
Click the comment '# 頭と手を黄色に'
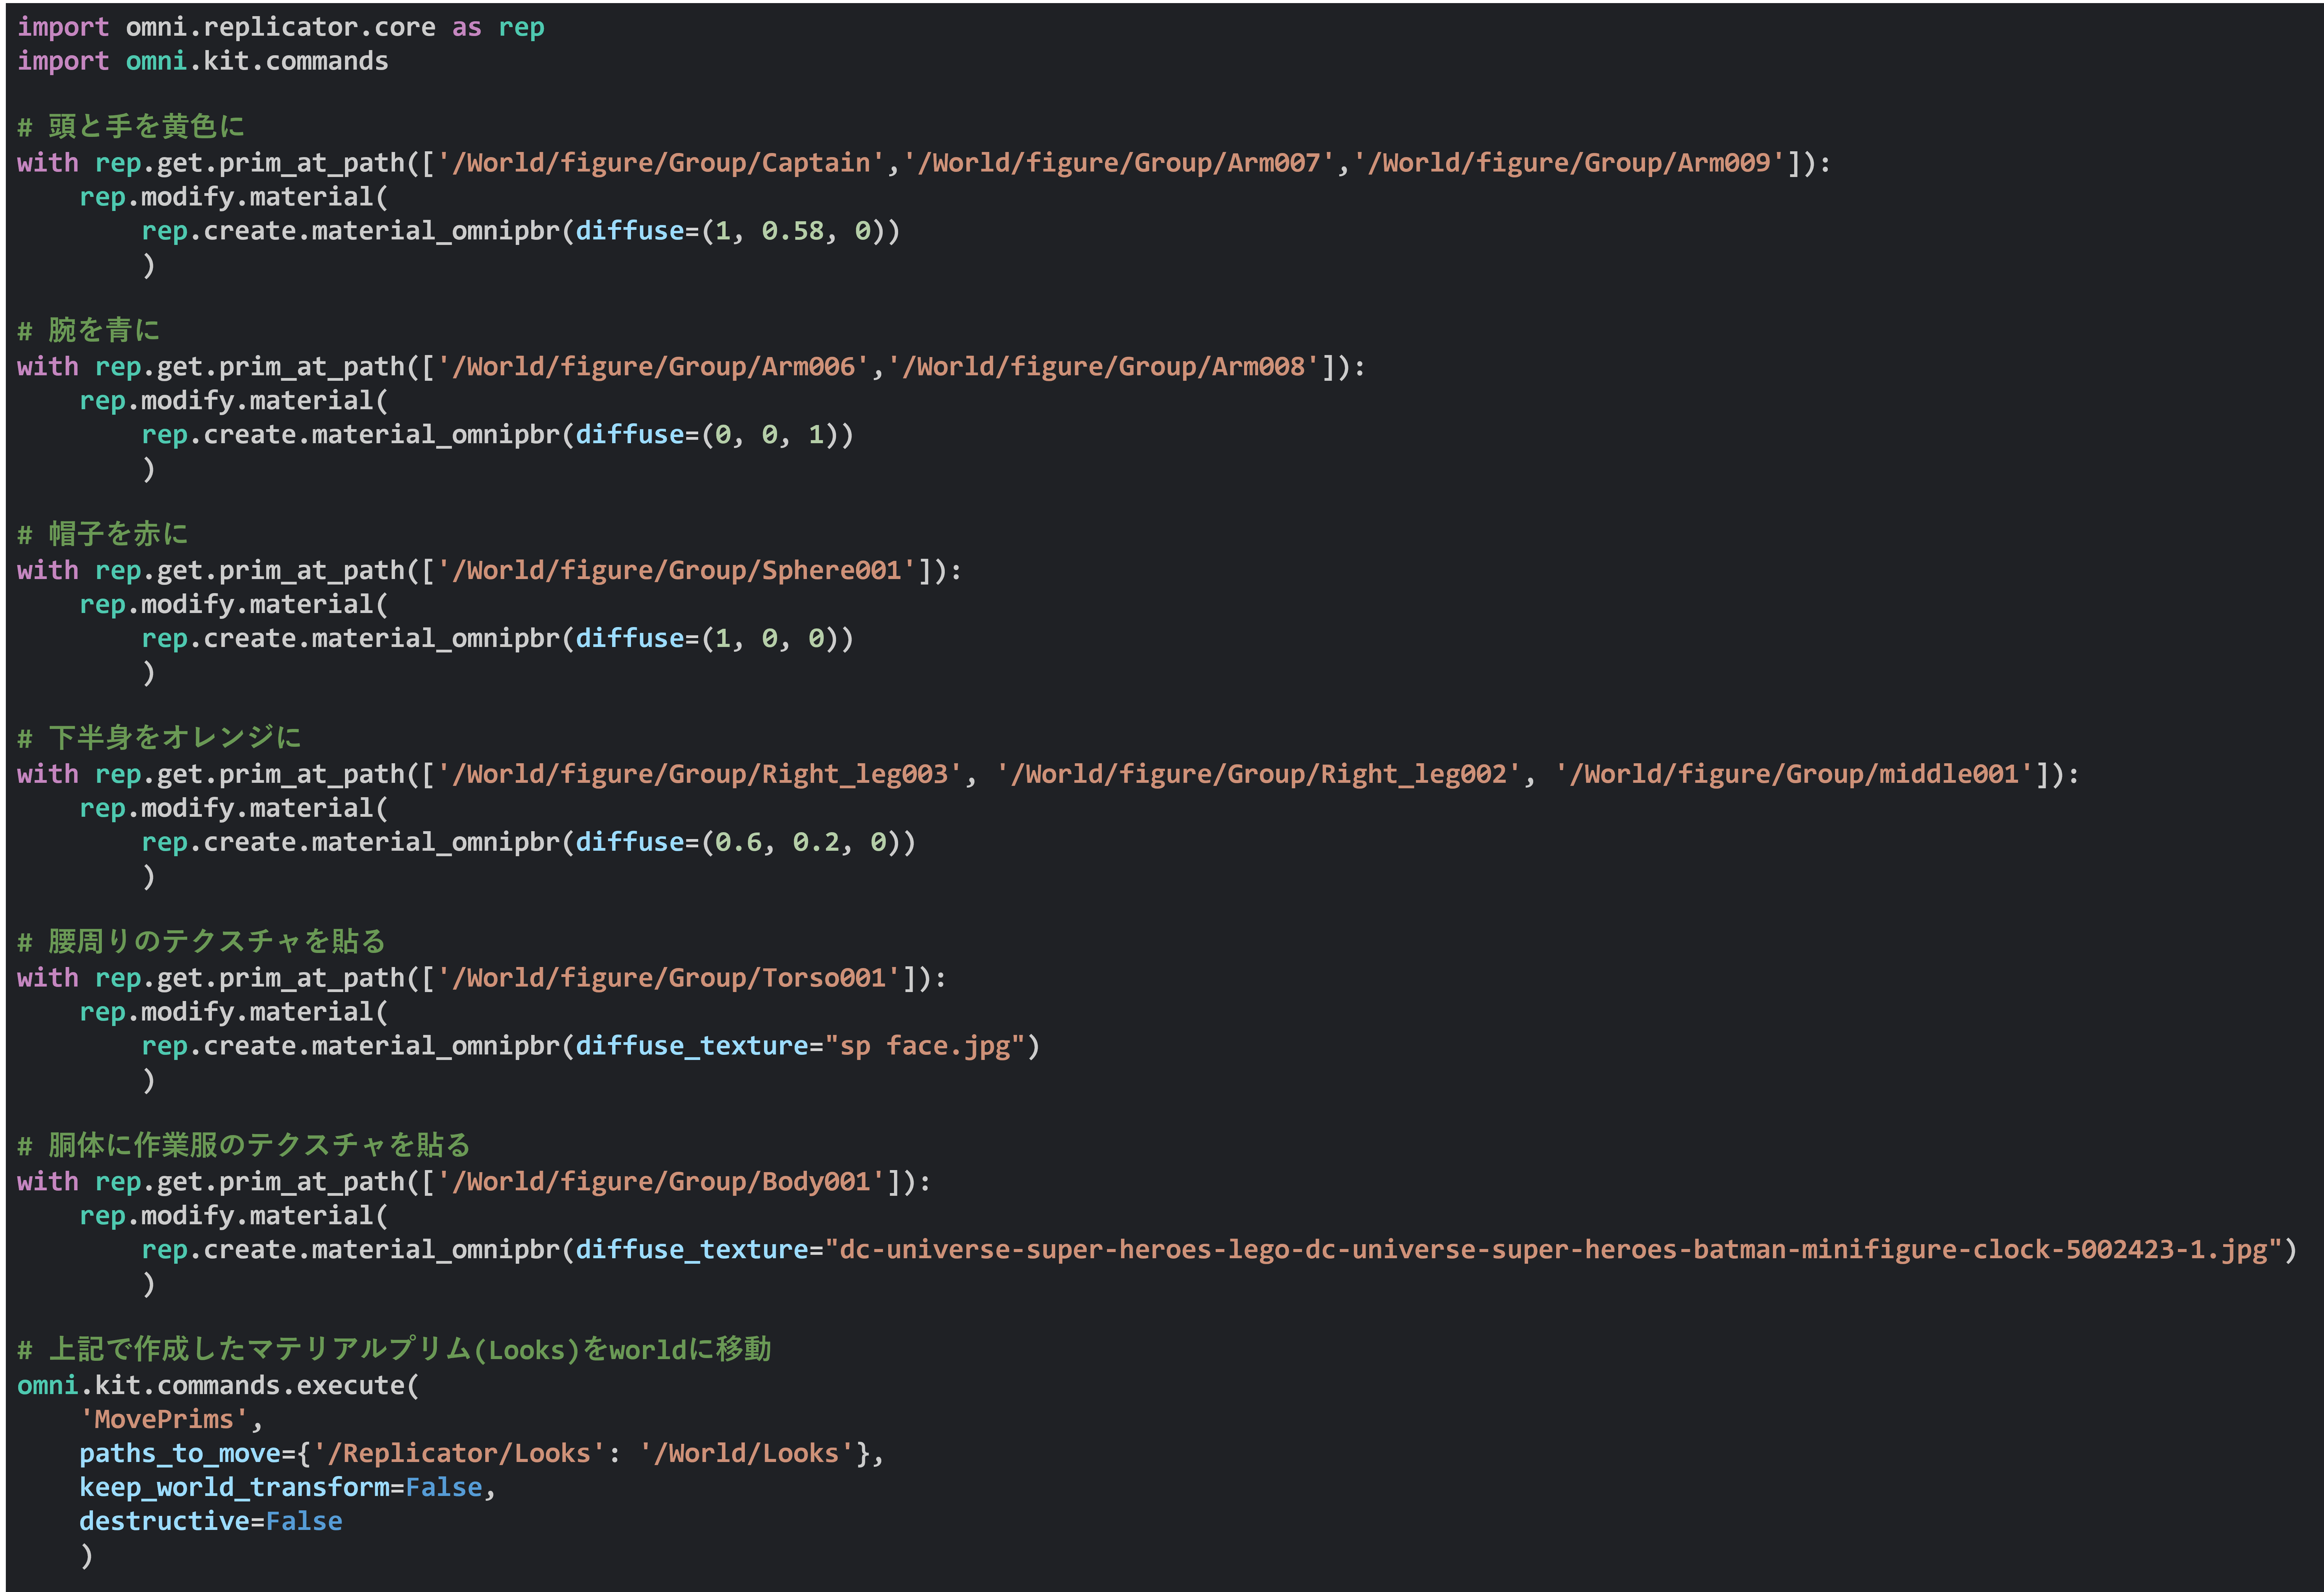pyautogui.click(x=131, y=127)
